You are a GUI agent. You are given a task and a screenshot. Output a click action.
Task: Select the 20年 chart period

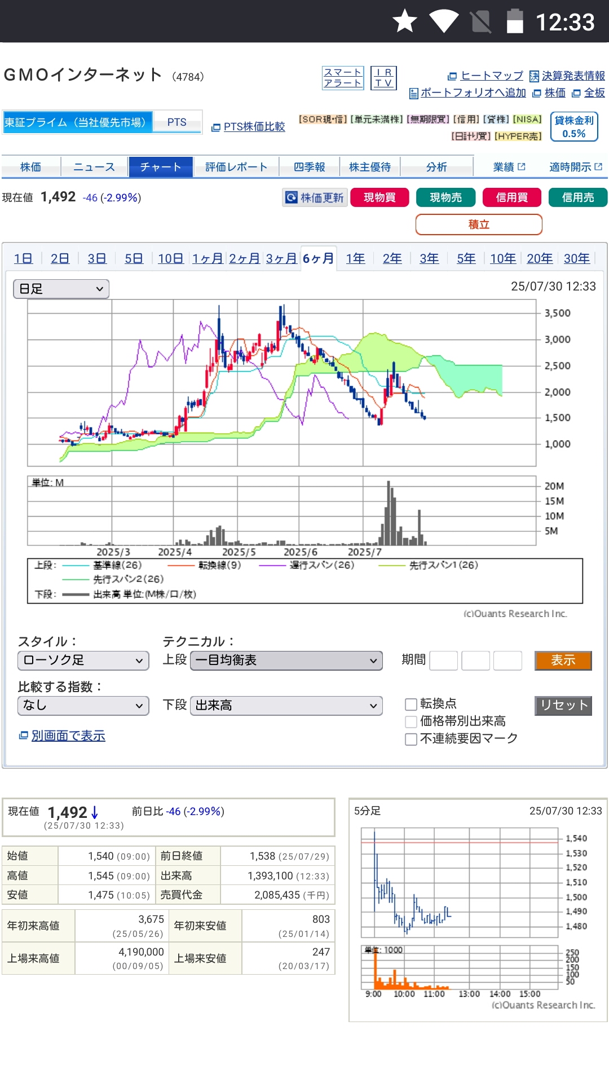[x=540, y=258]
